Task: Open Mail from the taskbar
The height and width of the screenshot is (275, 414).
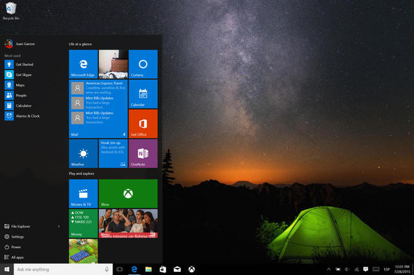Action: (x=177, y=269)
